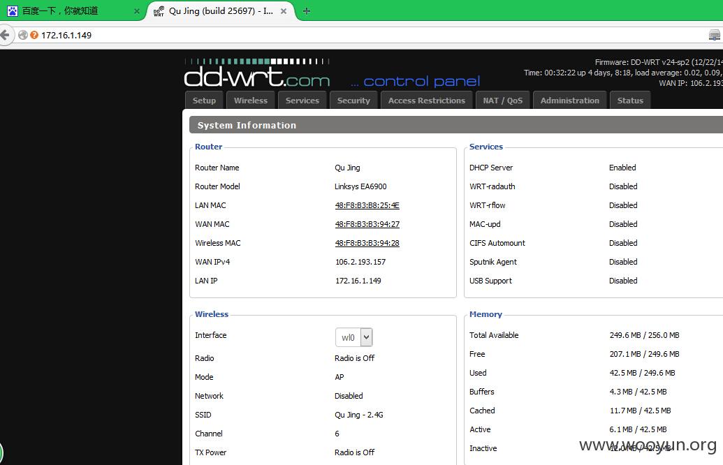The width and height of the screenshot is (723, 465).
Task: Click Cached value 11.7 MB / 42.5 MB
Action: pyautogui.click(x=640, y=411)
